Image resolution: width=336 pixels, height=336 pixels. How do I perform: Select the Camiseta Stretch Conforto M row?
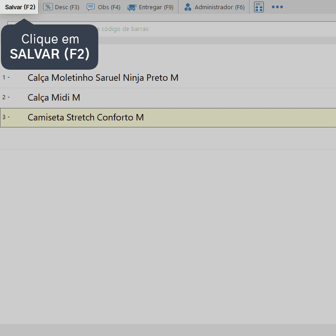click(168, 118)
